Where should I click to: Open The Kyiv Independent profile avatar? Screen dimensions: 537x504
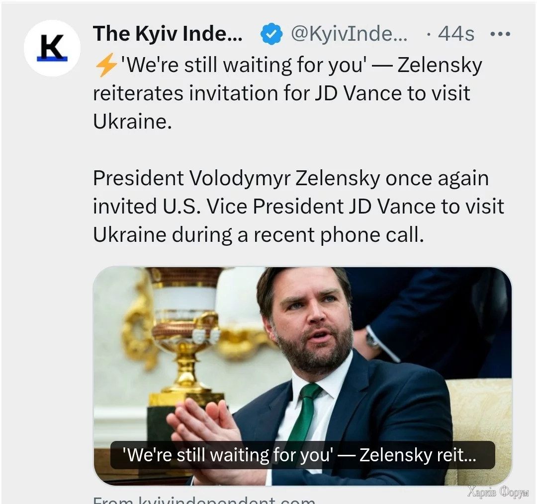tap(52, 48)
